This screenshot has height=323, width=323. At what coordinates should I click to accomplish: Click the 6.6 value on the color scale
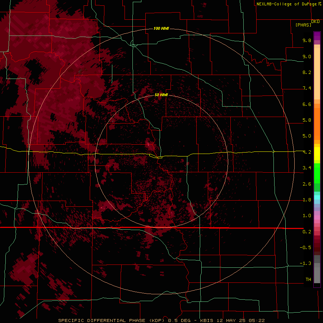307,104
